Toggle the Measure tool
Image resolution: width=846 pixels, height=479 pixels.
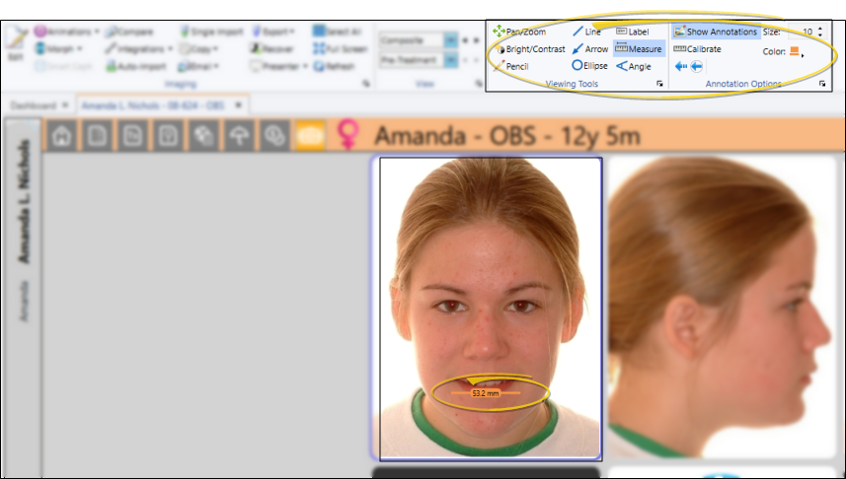click(638, 49)
